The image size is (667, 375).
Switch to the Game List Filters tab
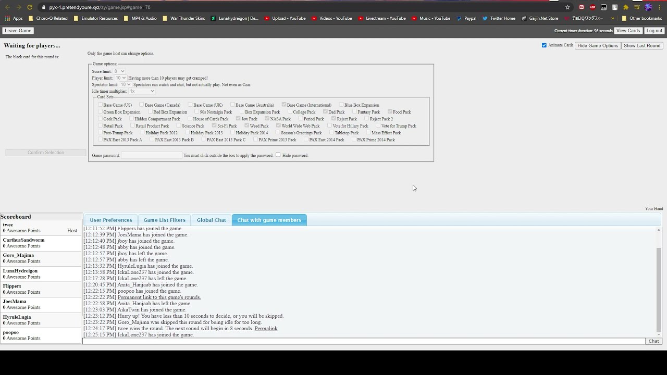(x=164, y=220)
